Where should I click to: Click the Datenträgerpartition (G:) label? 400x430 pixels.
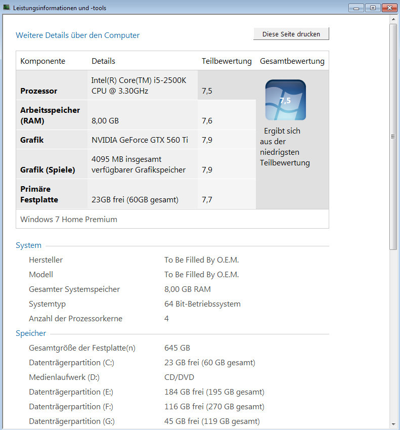tap(72, 421)
